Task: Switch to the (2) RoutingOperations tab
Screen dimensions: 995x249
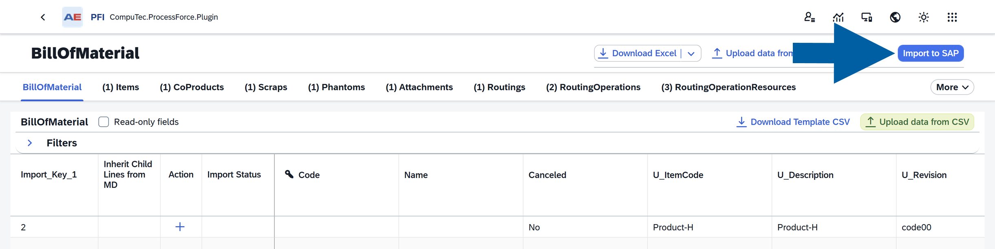Action: pyautogui.click(x=593, y=87)
